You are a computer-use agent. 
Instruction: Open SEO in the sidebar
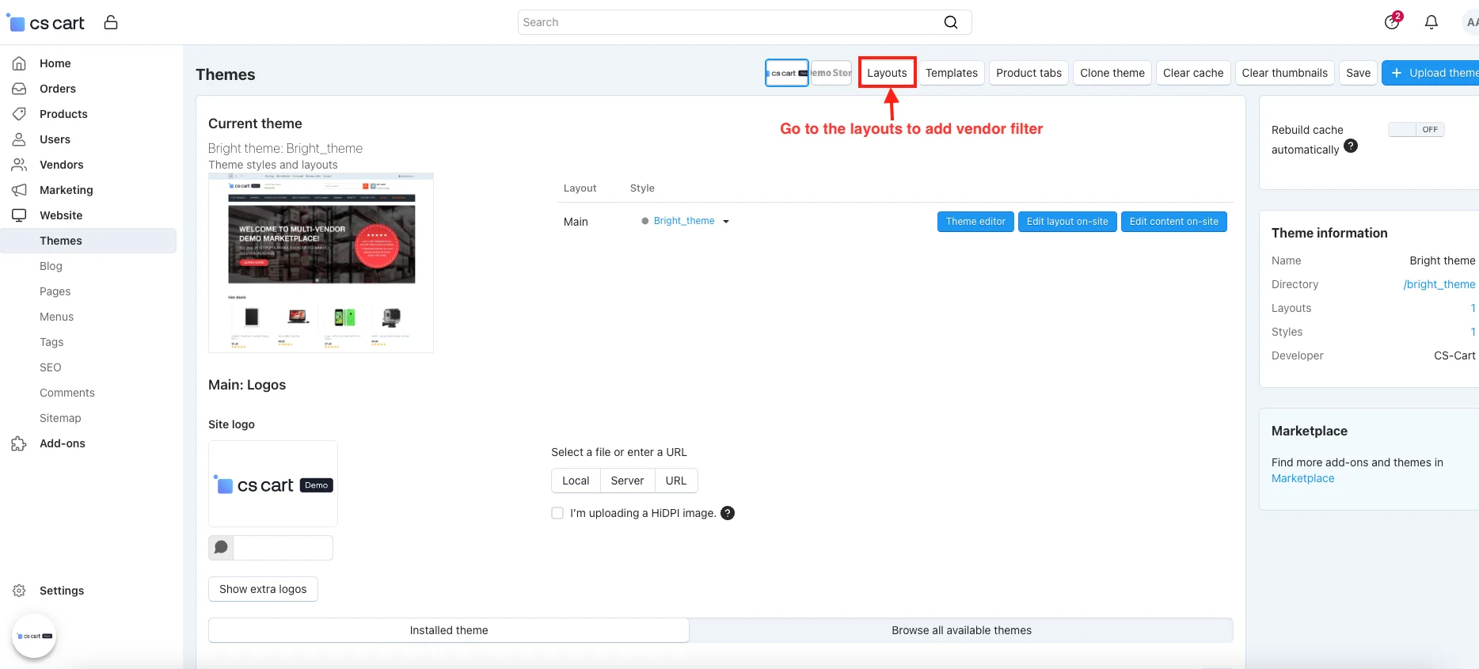(51, 367)
